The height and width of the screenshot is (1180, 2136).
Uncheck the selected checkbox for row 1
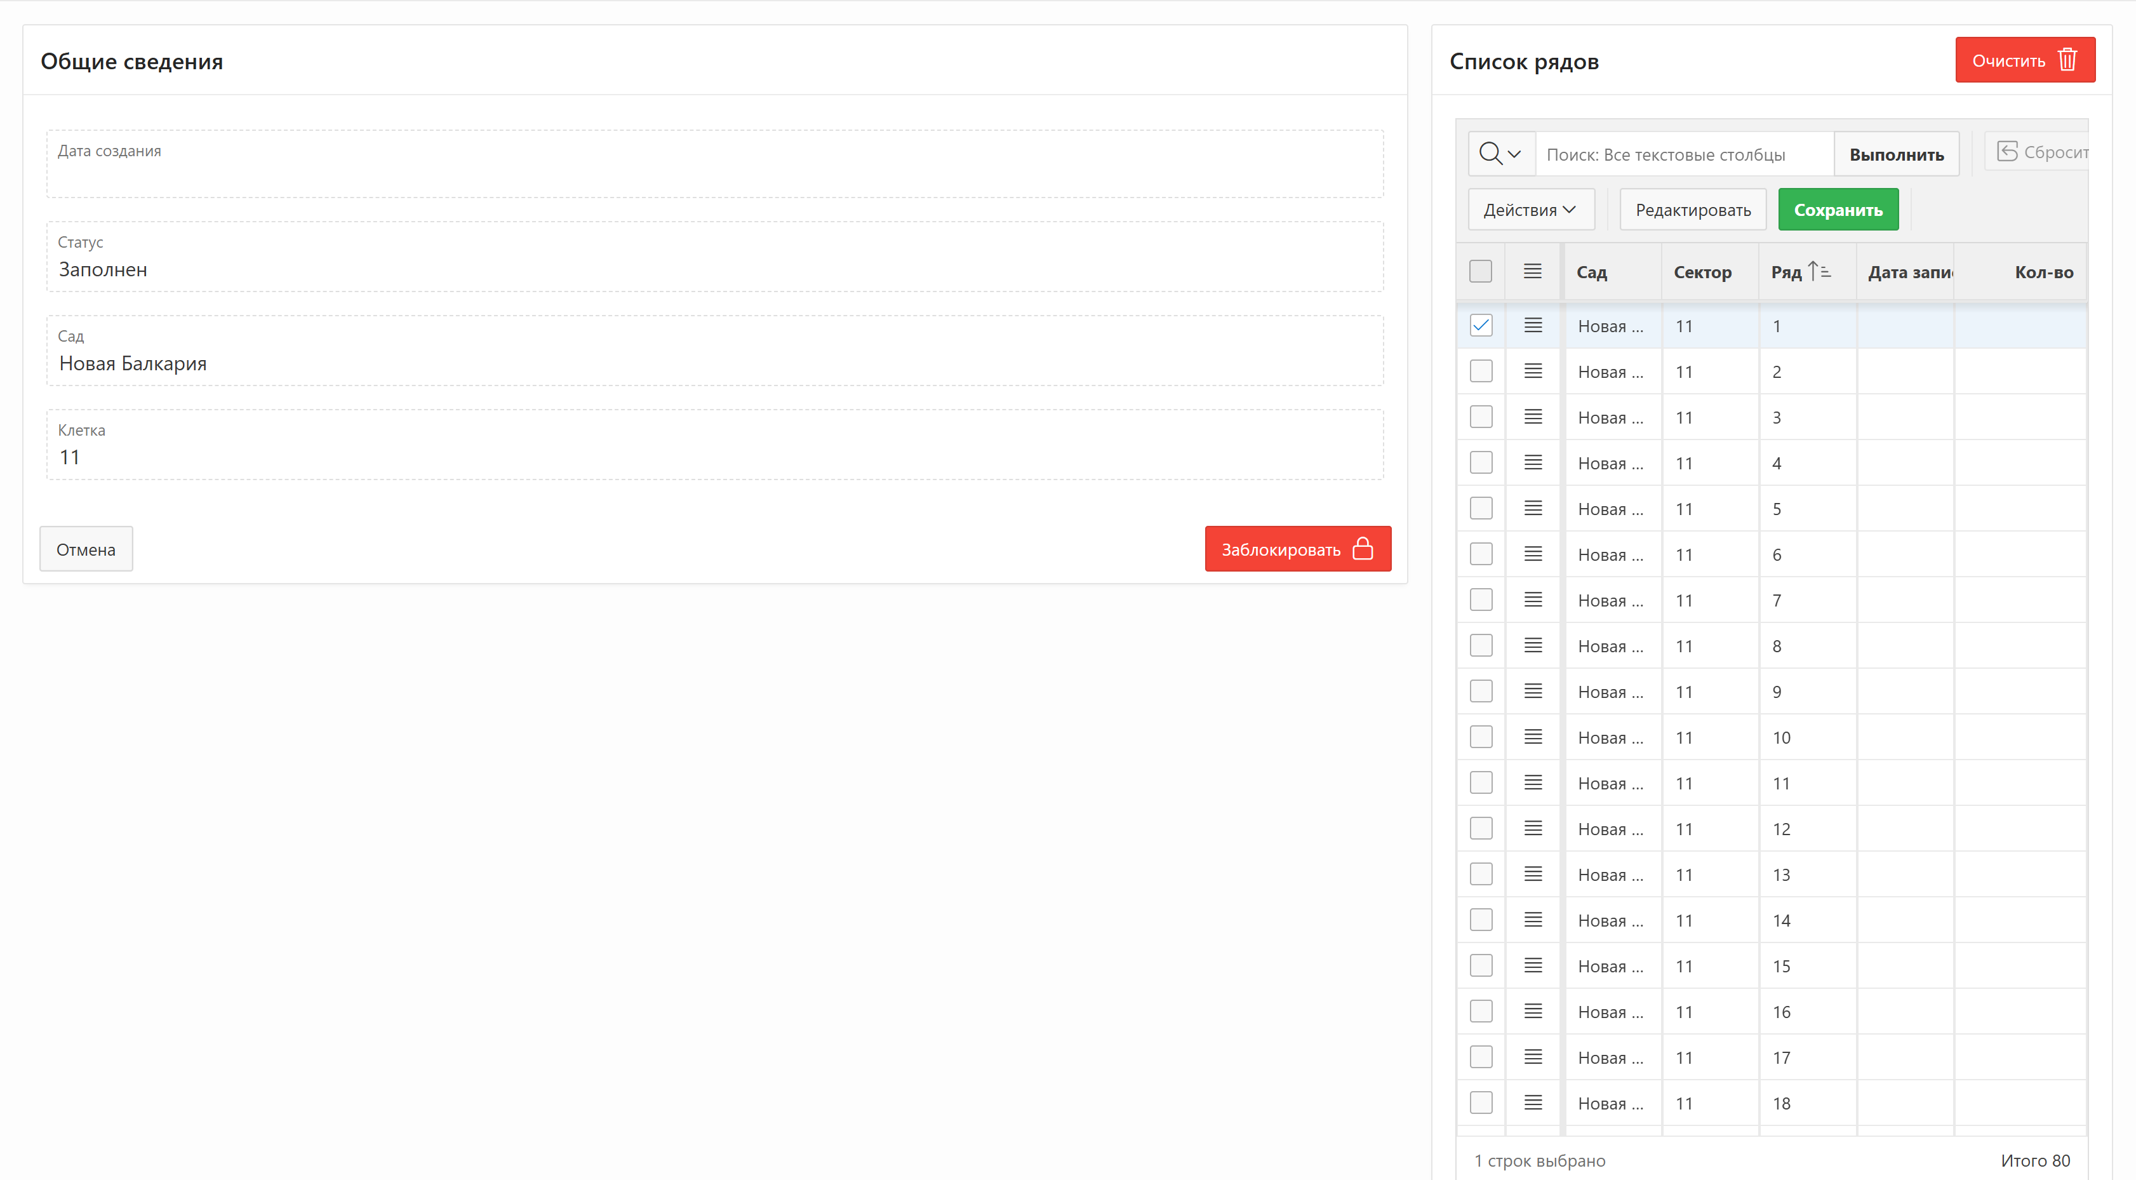(1481, 325)
